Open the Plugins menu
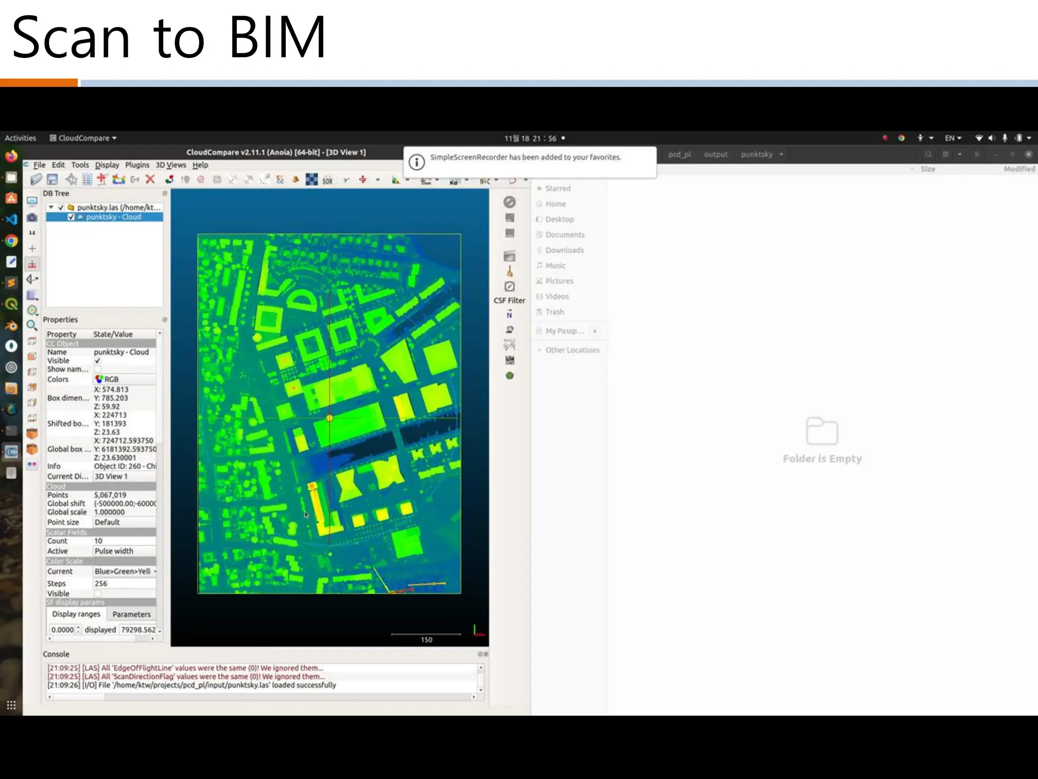This screenshot has height=779, width=1038. pos(137,165)
